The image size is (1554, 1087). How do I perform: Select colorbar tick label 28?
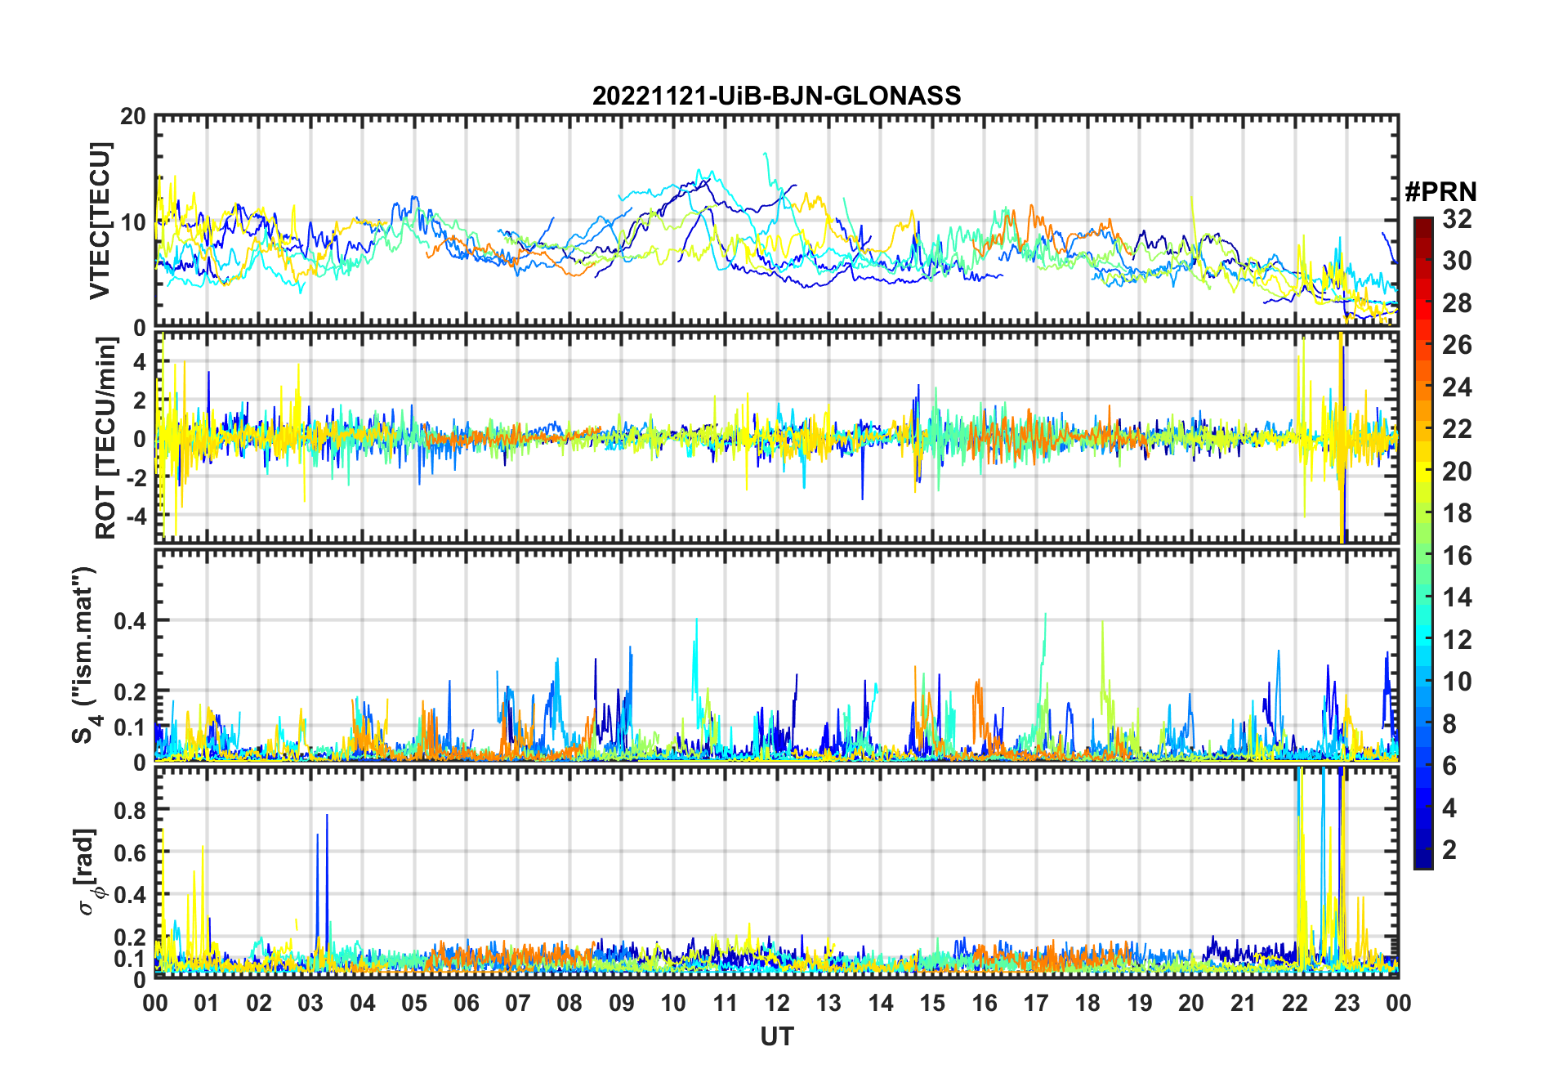click(x=1457, y=303)
